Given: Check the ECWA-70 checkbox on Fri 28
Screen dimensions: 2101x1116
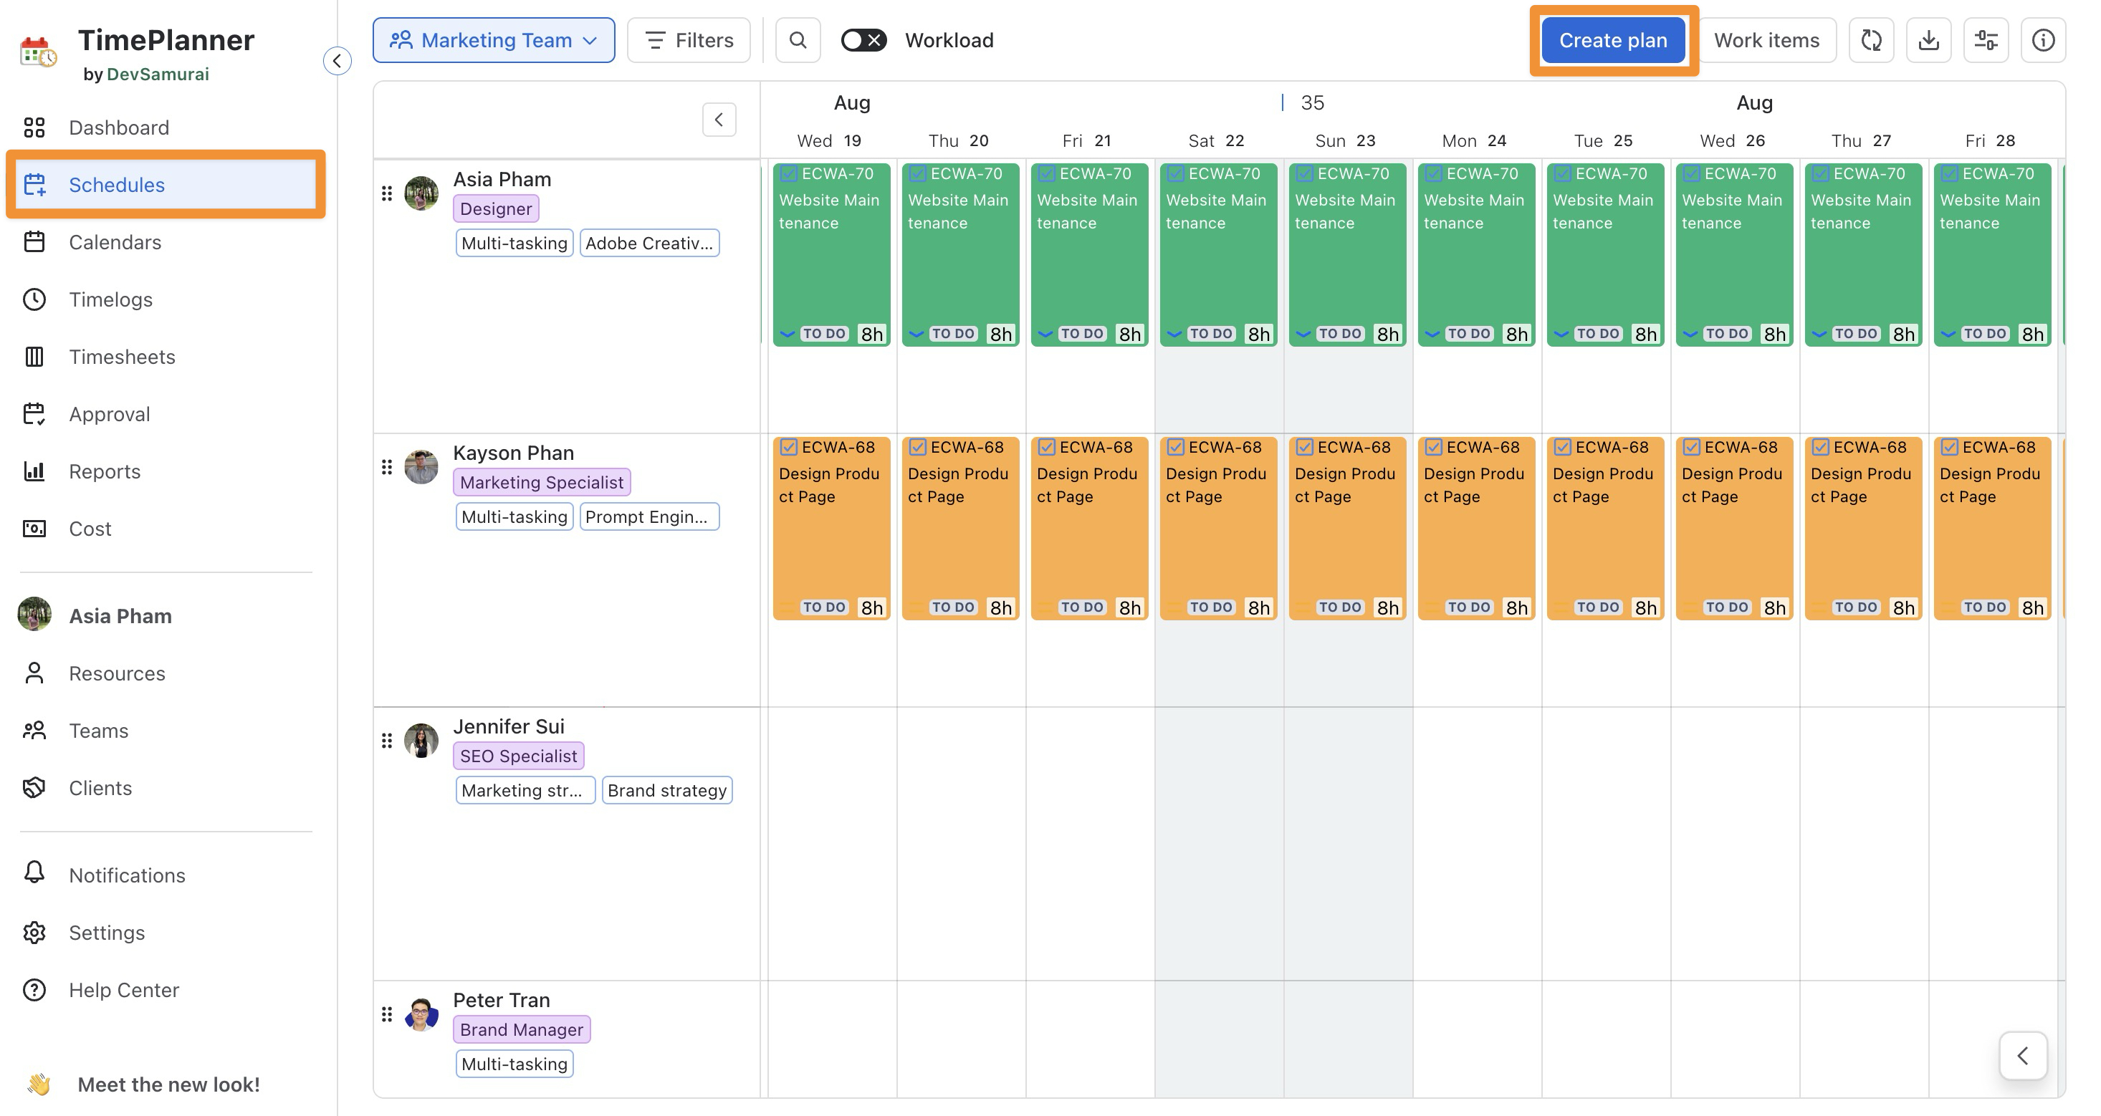Looking at the screenshot, I should click(1949, 173).
